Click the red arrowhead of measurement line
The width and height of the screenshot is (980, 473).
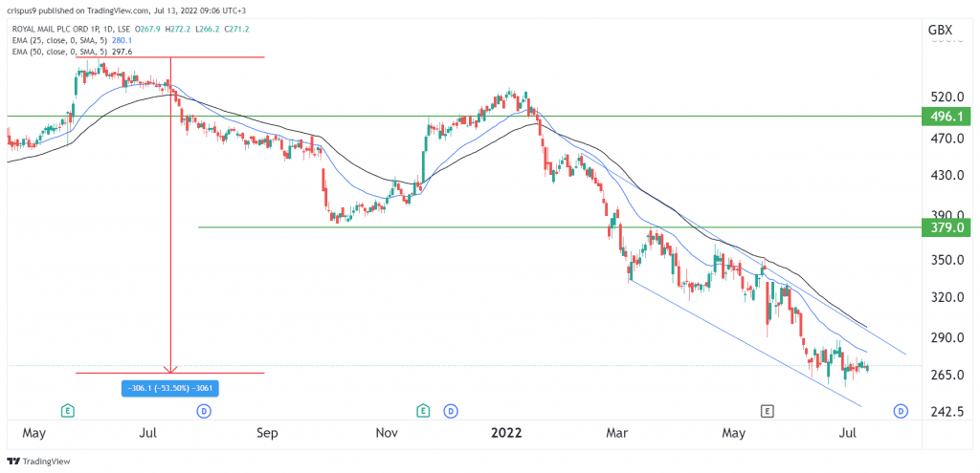170,370
